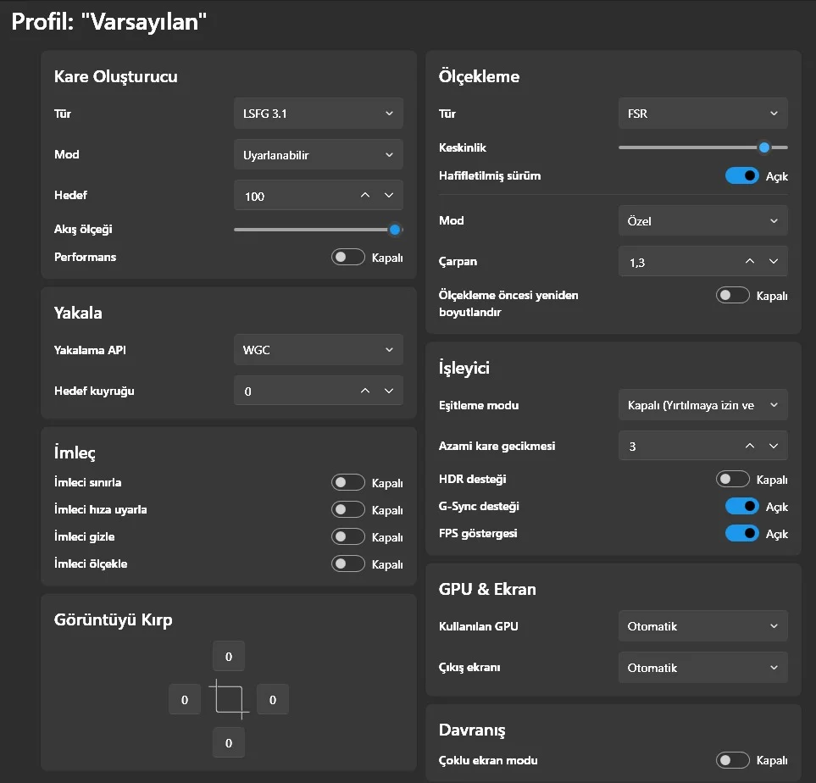Click the Keskinlik slider handle
The width and height of the screenshot is (816, 783).
(764, 147)
